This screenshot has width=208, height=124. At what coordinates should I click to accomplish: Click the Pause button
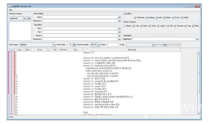click(x=172, y=45)
